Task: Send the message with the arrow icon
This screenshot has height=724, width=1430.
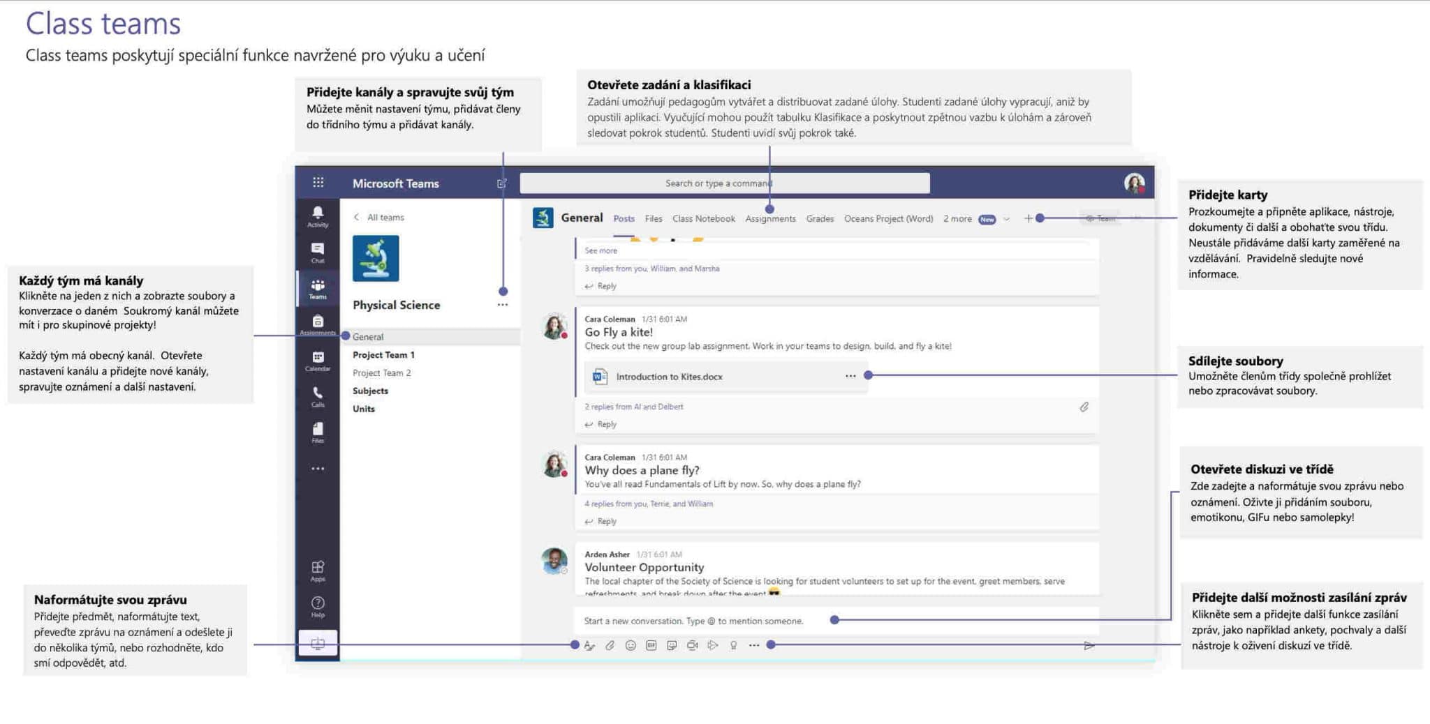Action: click(x=1089, y=646)
